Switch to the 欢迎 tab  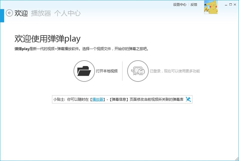(21, 13)
